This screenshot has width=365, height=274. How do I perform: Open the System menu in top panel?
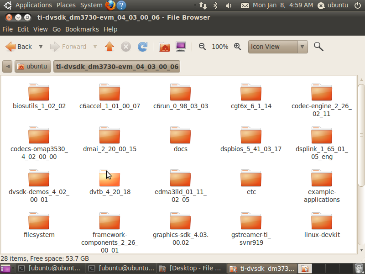(91, 5)
